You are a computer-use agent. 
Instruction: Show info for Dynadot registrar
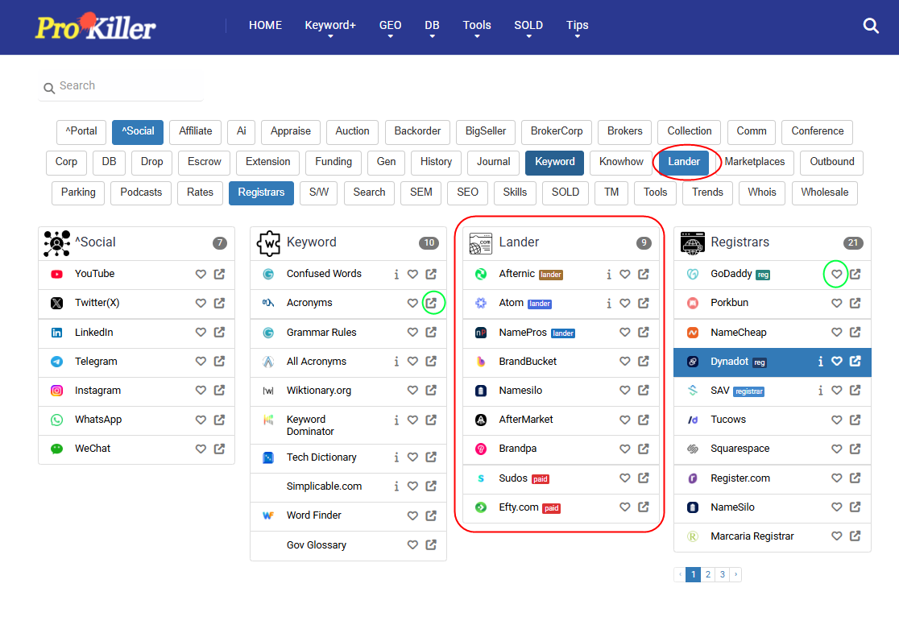point(820,362)
